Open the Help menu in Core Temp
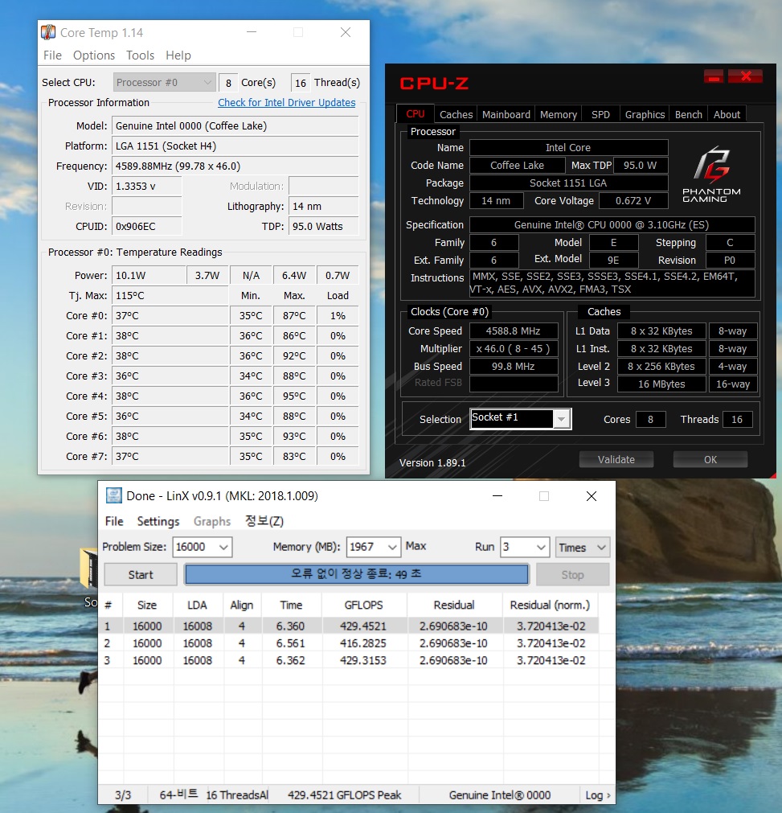Viewport: 782px width, 813px height. click(178, 55)
